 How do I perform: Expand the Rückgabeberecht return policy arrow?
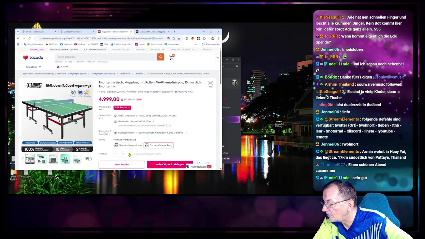(x=186, y=133)
